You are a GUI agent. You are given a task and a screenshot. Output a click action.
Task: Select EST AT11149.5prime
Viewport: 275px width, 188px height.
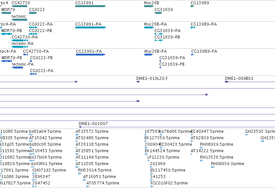[92, 158]
